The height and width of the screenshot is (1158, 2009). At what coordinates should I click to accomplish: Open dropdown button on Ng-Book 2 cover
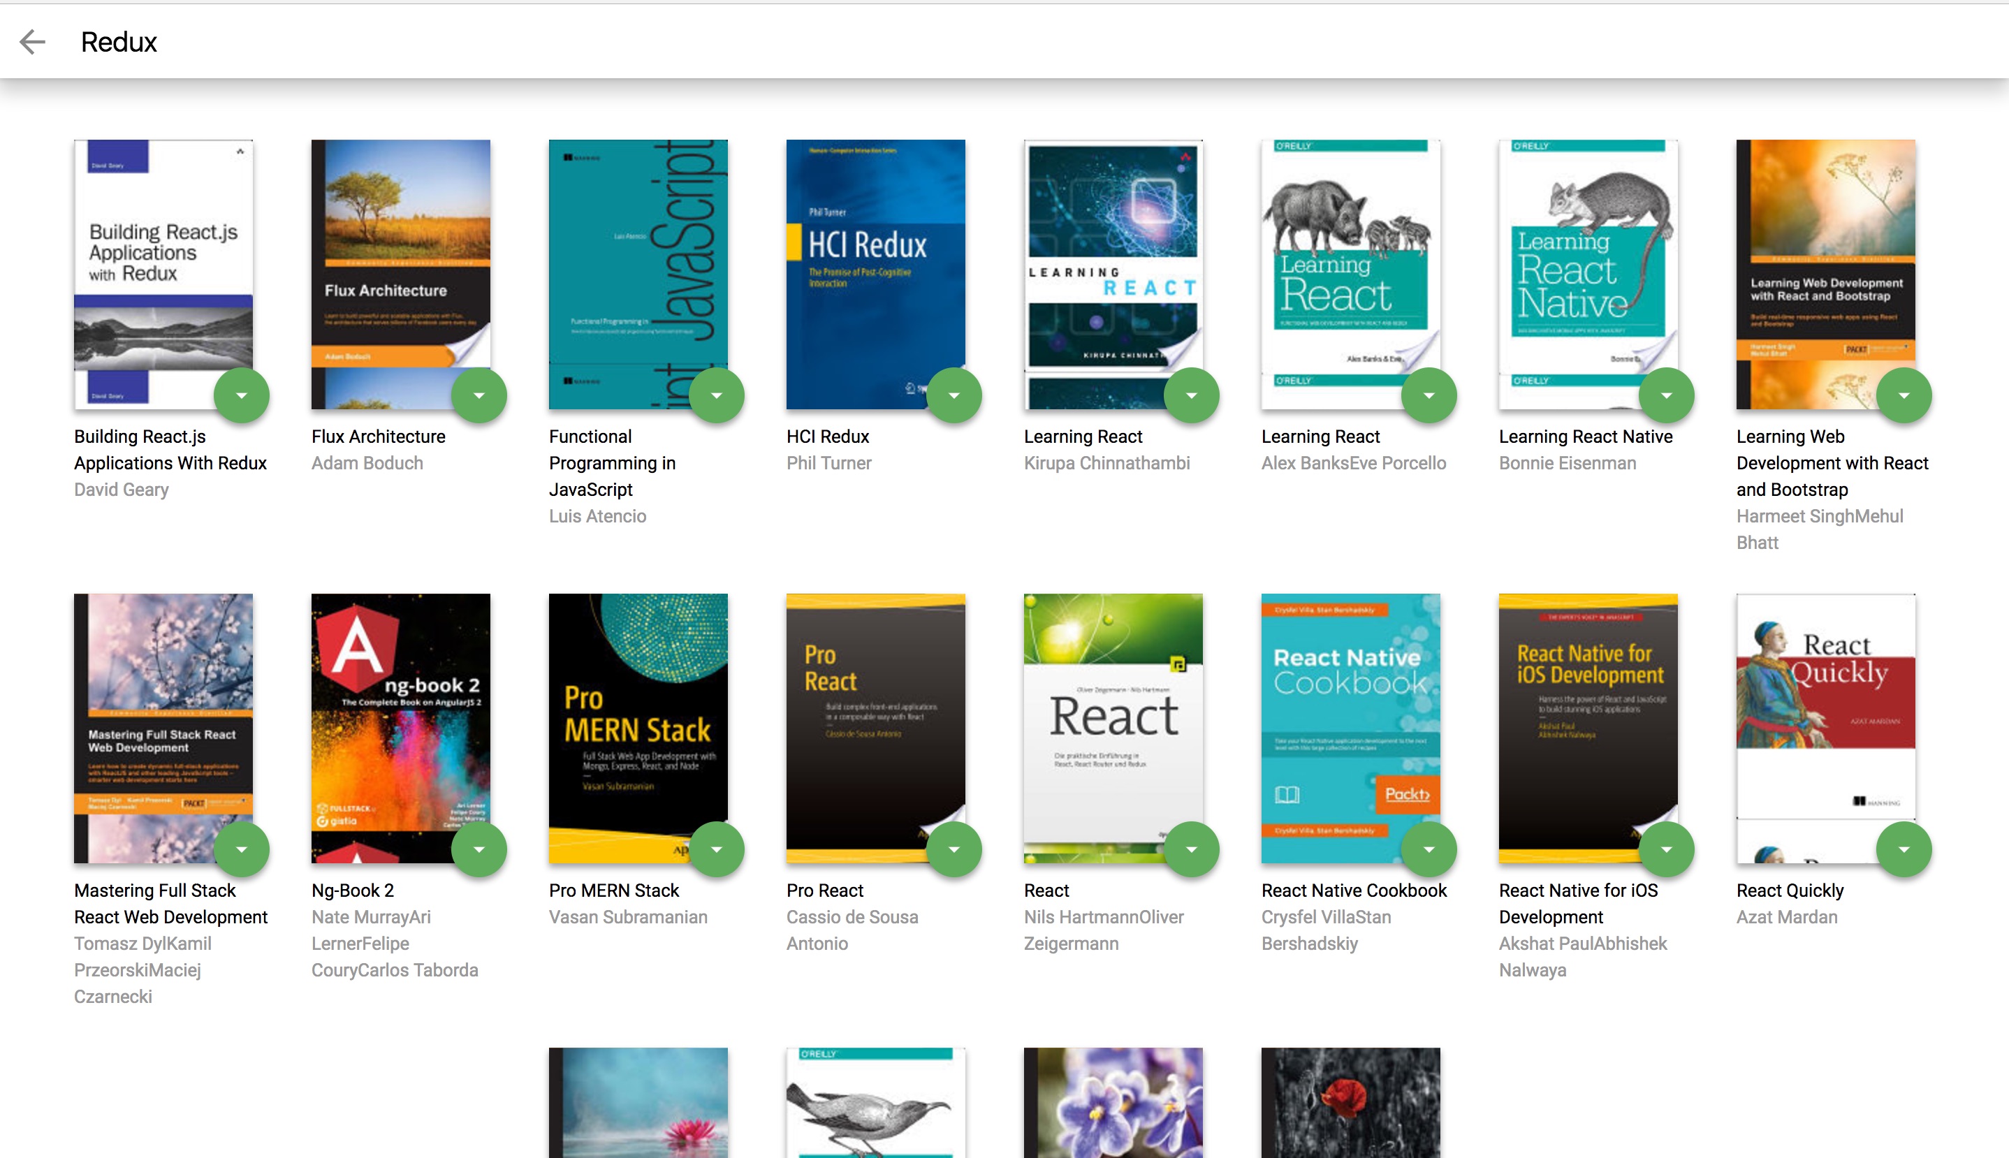478,849
